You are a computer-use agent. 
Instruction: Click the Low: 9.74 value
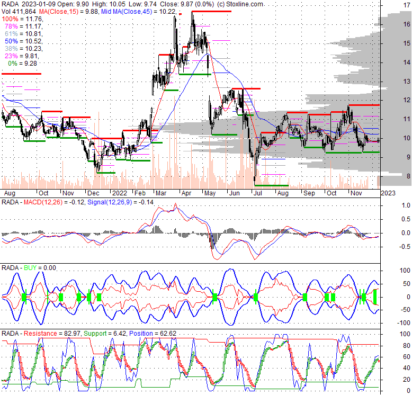click(x=142, y=4)
